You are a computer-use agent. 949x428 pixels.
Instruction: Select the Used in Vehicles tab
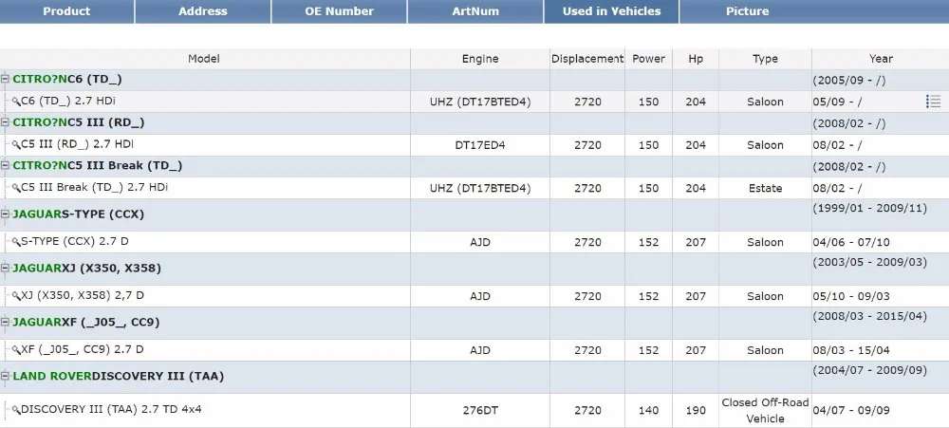click(611, 11)
